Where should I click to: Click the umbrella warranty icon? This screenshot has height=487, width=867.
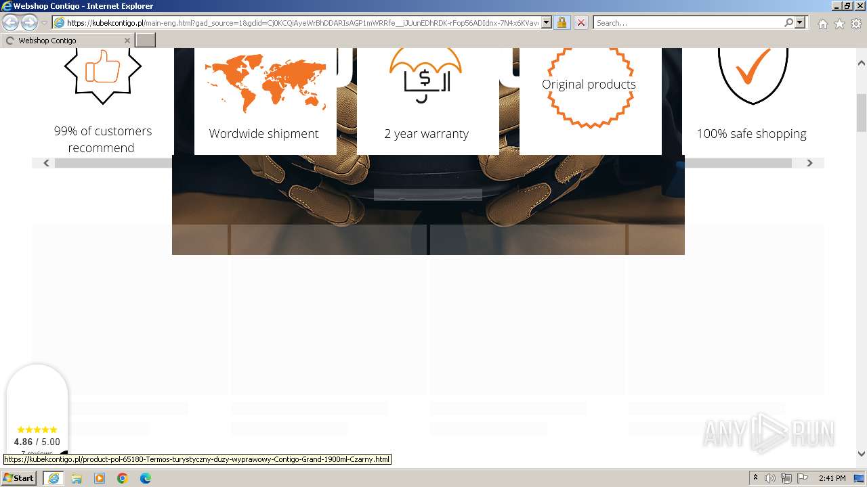pyautogui.click(x=425, y=76)
